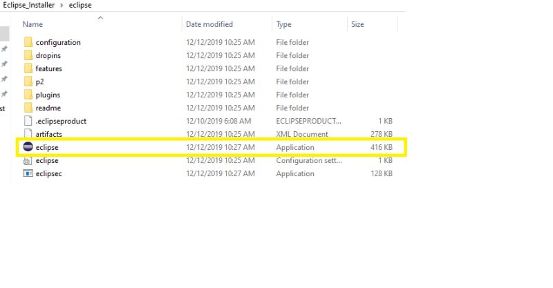Screen dimensions: 553x288
Task: Select the eclipse configuration settings file icon
Action: coord(28,160)
